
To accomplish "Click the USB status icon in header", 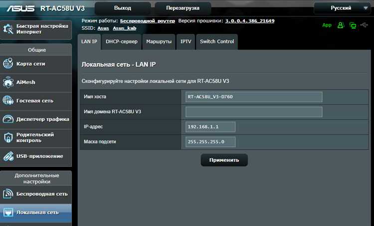I will (364, 25).
